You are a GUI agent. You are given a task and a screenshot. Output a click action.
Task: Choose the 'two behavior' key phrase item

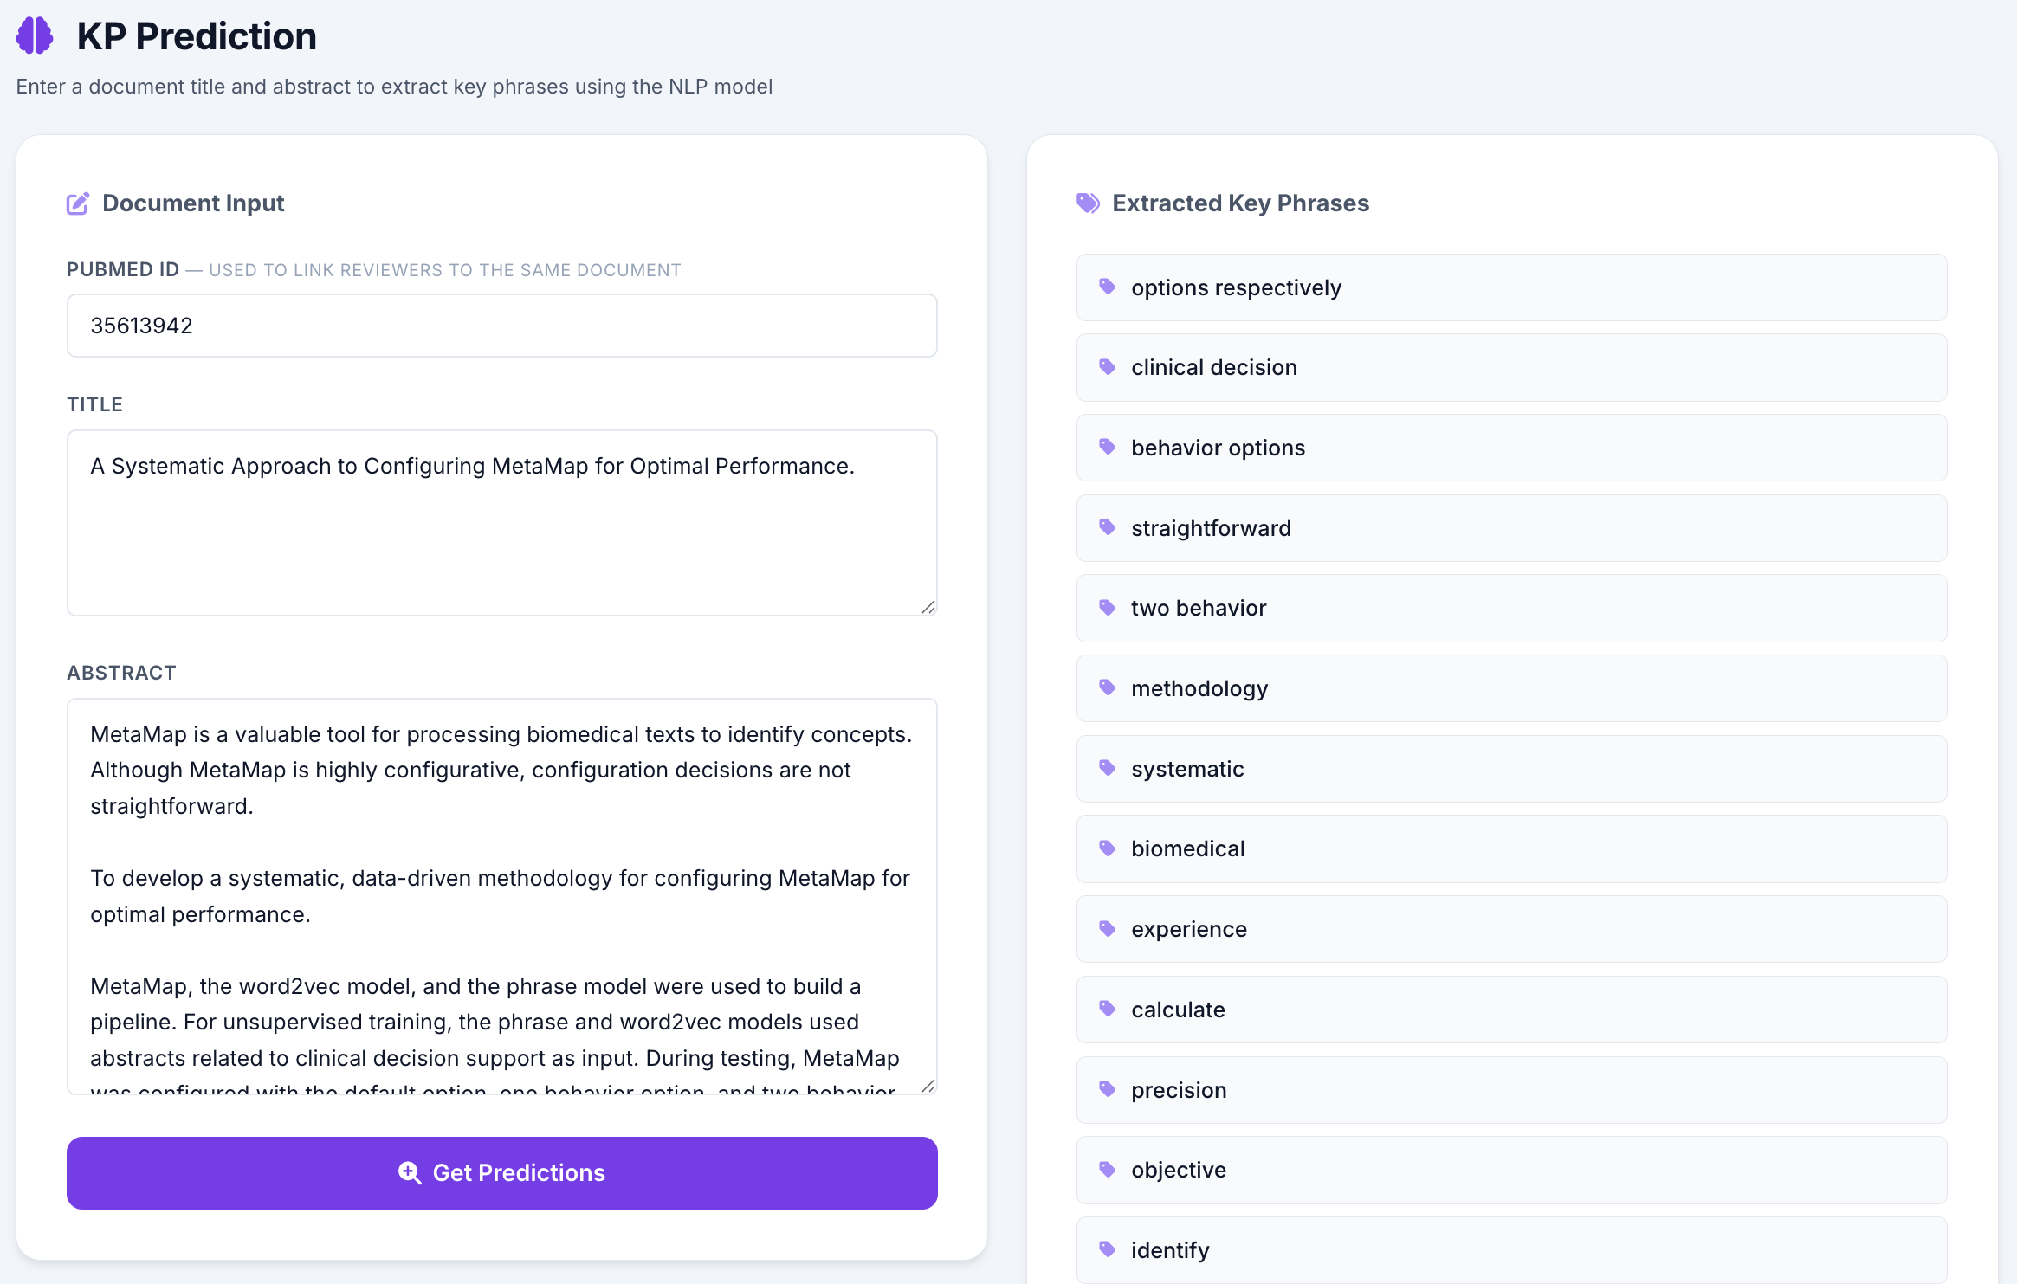(x=1511, y=608)
